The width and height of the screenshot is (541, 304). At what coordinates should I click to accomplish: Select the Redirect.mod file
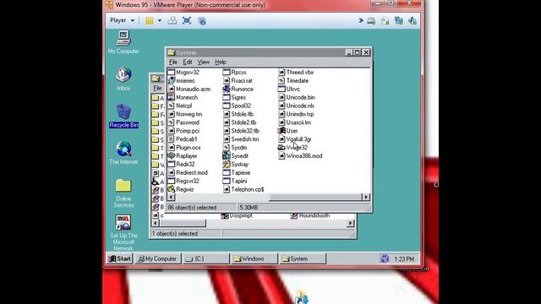click(188, 172)
